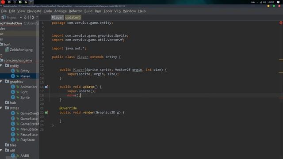283x159 pixels.
Task: Click the red error indicator in editor corner
Action: click(x=281, y=23)
